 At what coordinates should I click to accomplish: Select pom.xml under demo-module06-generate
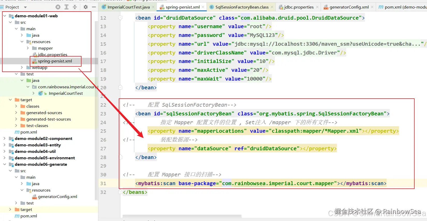coord(29,216)
